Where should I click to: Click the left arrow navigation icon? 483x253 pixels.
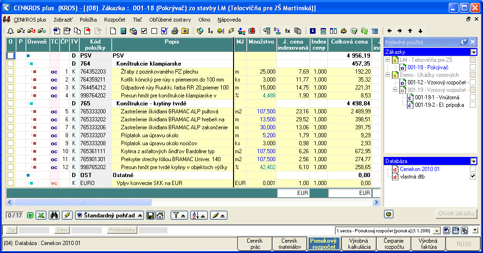(x=389, y=31)
